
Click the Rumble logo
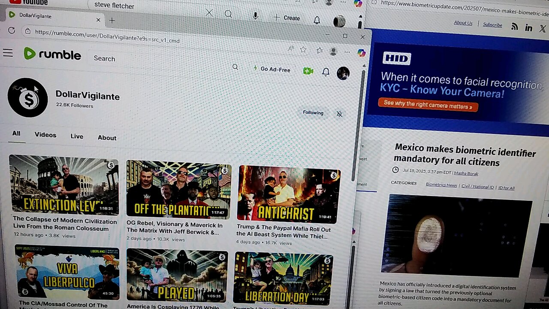[52, 54]
